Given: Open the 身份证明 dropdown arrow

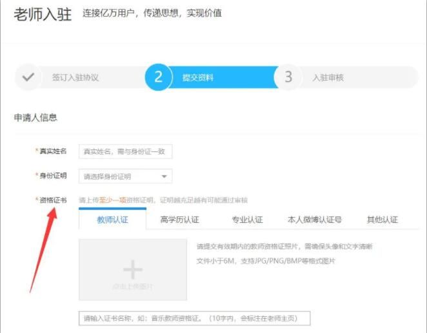Looking at the screenshot, I should click(x=164, y=176).
